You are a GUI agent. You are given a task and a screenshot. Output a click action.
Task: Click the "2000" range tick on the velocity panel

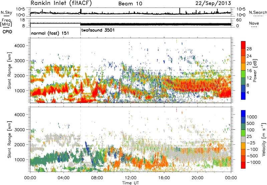tap(19, 145)
